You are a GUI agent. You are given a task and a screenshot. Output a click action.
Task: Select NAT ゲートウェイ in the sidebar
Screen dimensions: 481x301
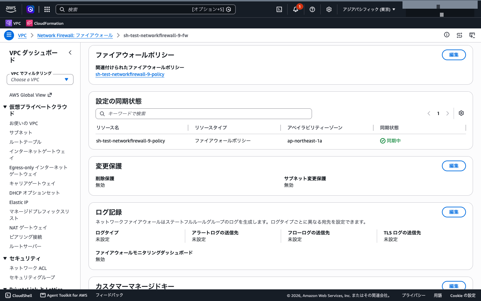pyautogui.click(x=28, y=227)
